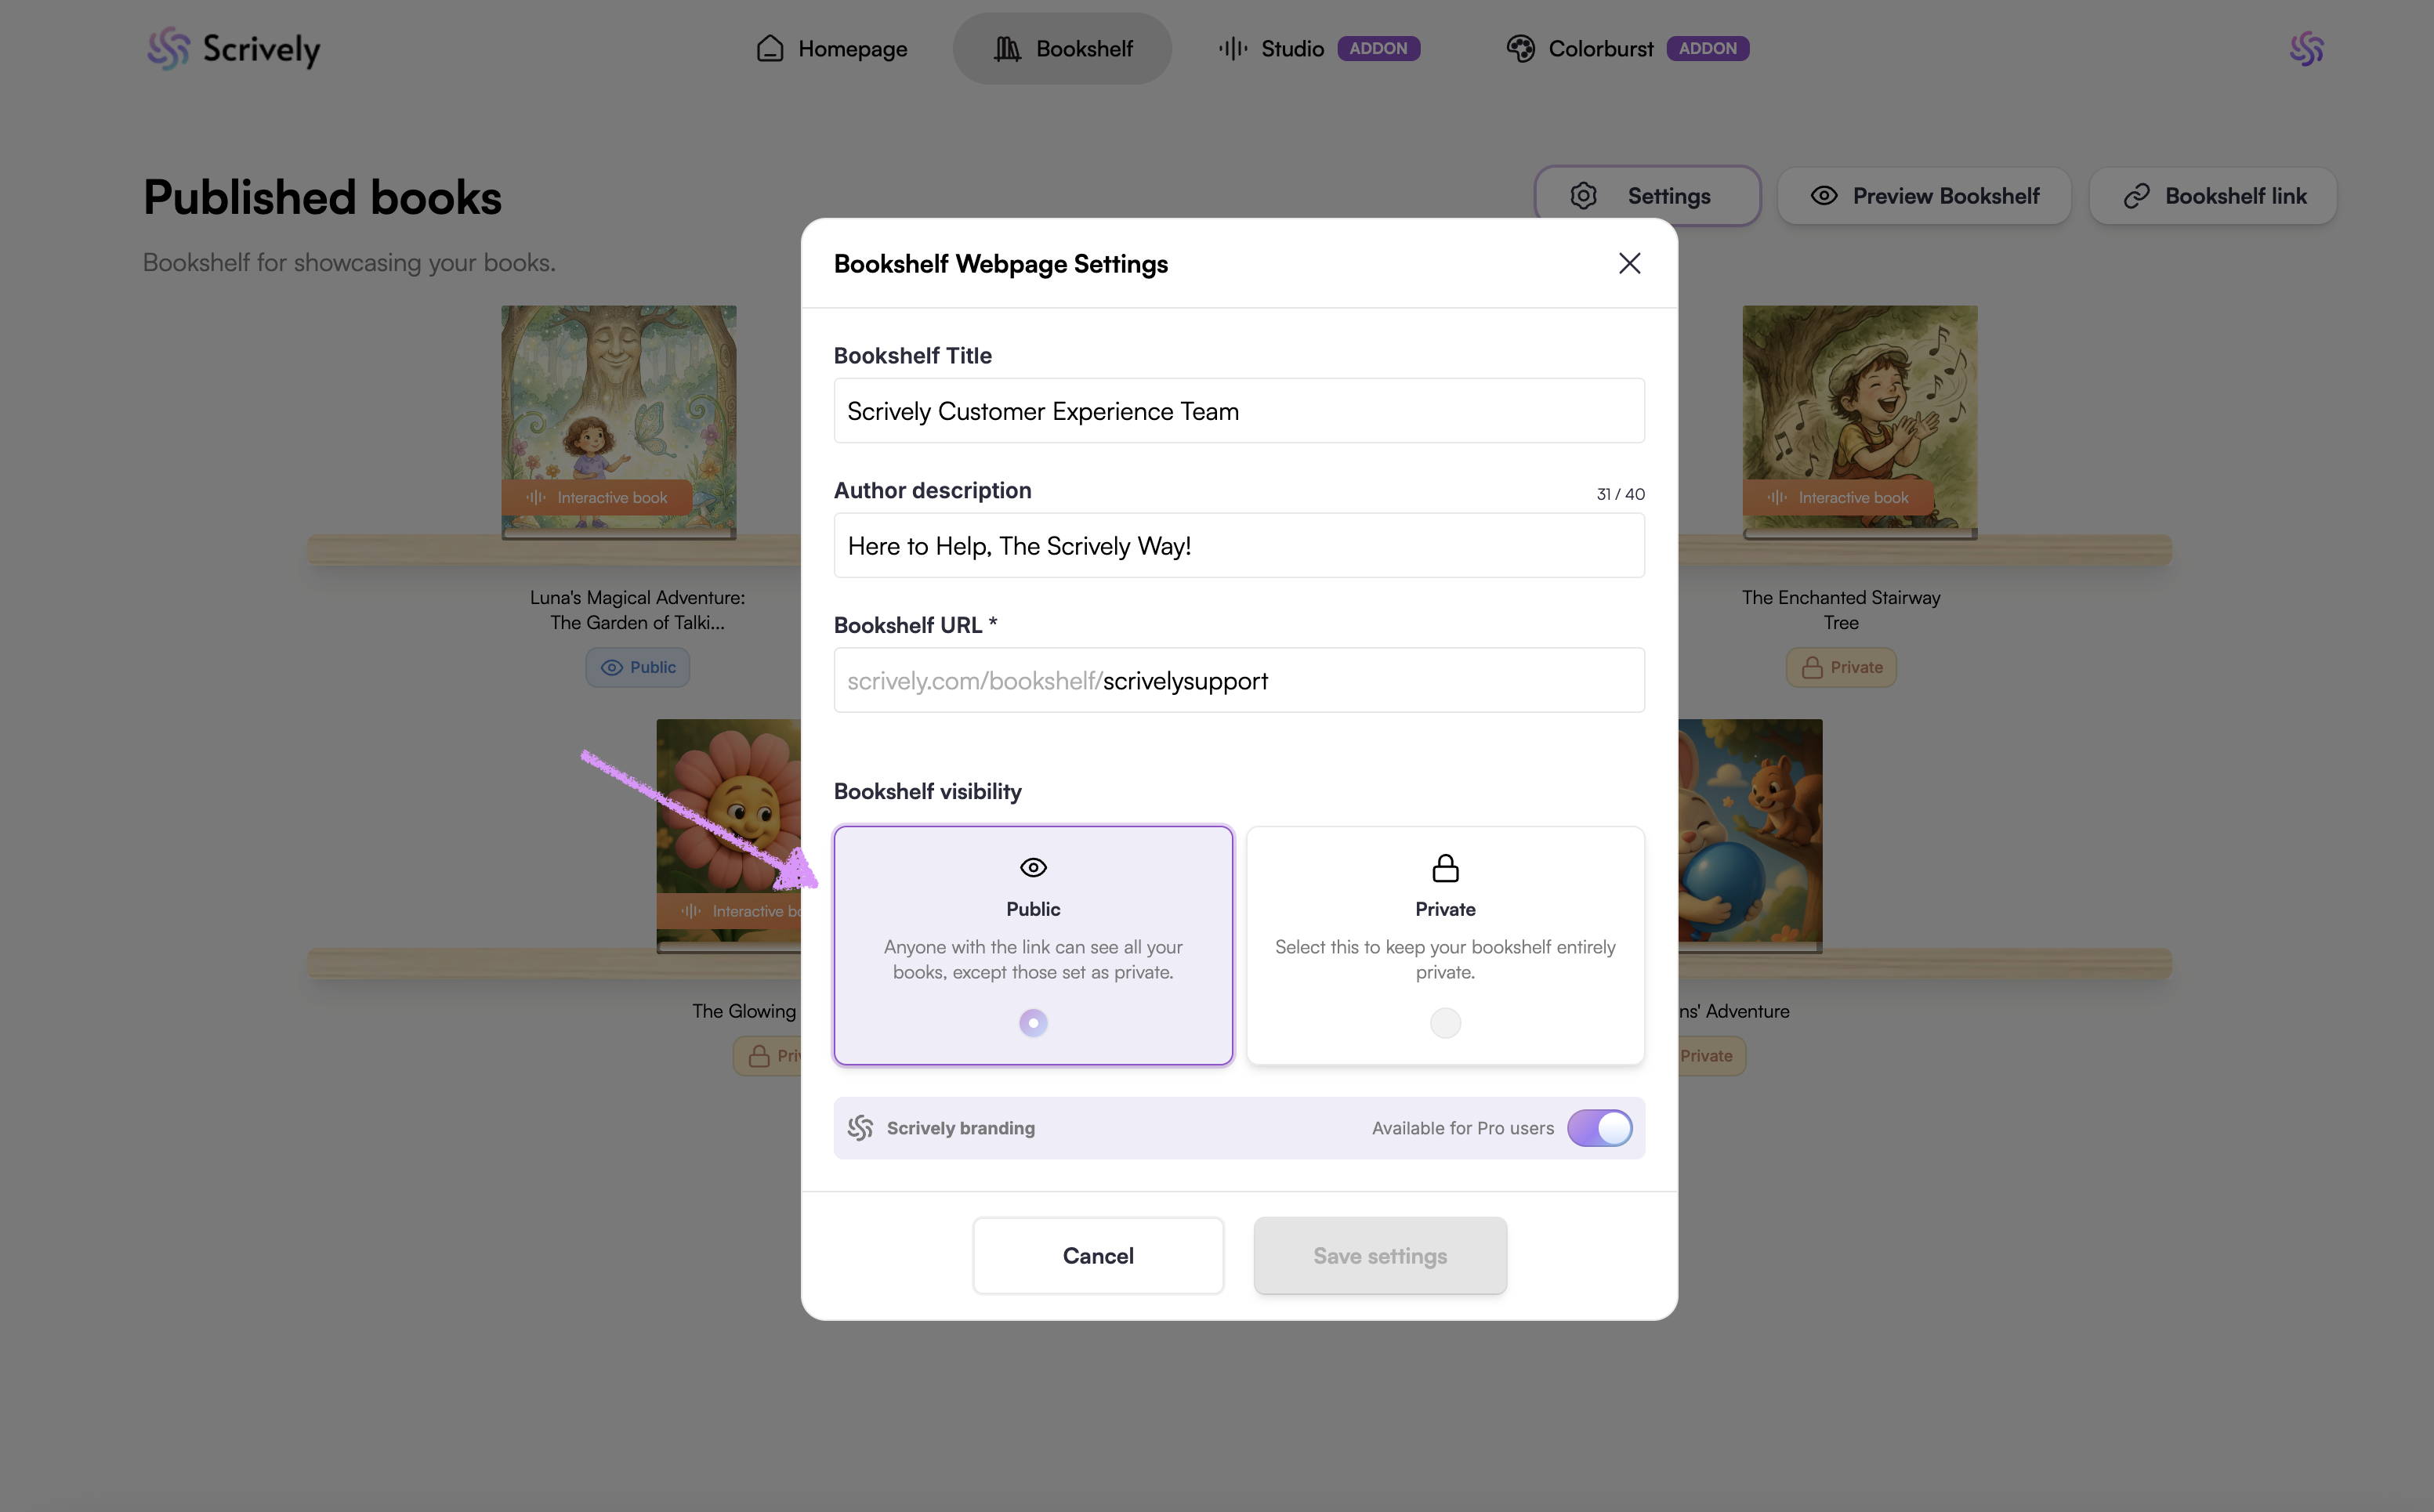Click the chain-link icon on Bookshelf link
Viewport: 2434px width, 1512px height.
point(2136,196)
